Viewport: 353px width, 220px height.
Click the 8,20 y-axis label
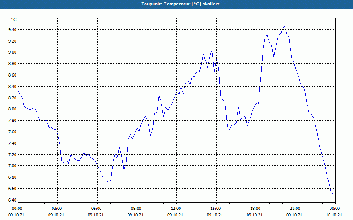[13, 98]
